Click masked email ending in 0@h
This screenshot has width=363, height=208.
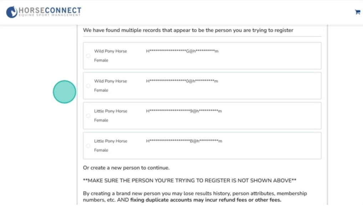(182, 81)
